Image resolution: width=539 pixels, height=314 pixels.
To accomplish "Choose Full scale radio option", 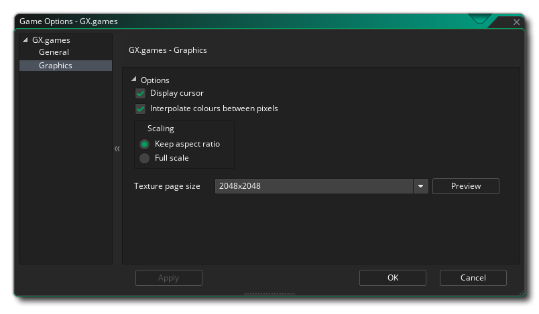I will (144, 158).
